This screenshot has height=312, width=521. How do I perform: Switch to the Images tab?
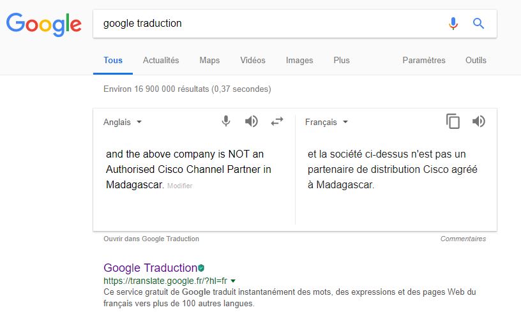click(299, 61)
